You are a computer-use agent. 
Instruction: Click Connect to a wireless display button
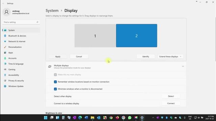click(171, 104)
